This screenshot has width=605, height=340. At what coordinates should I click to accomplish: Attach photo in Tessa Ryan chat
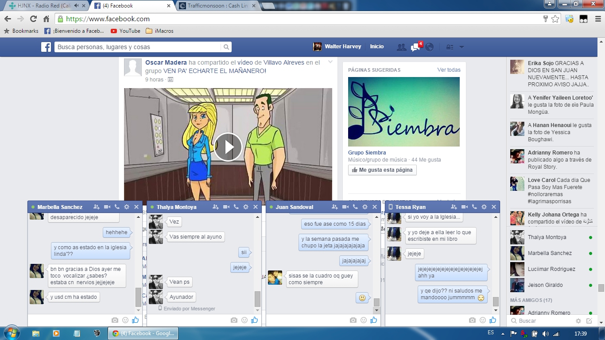click(x=472, y=320)
